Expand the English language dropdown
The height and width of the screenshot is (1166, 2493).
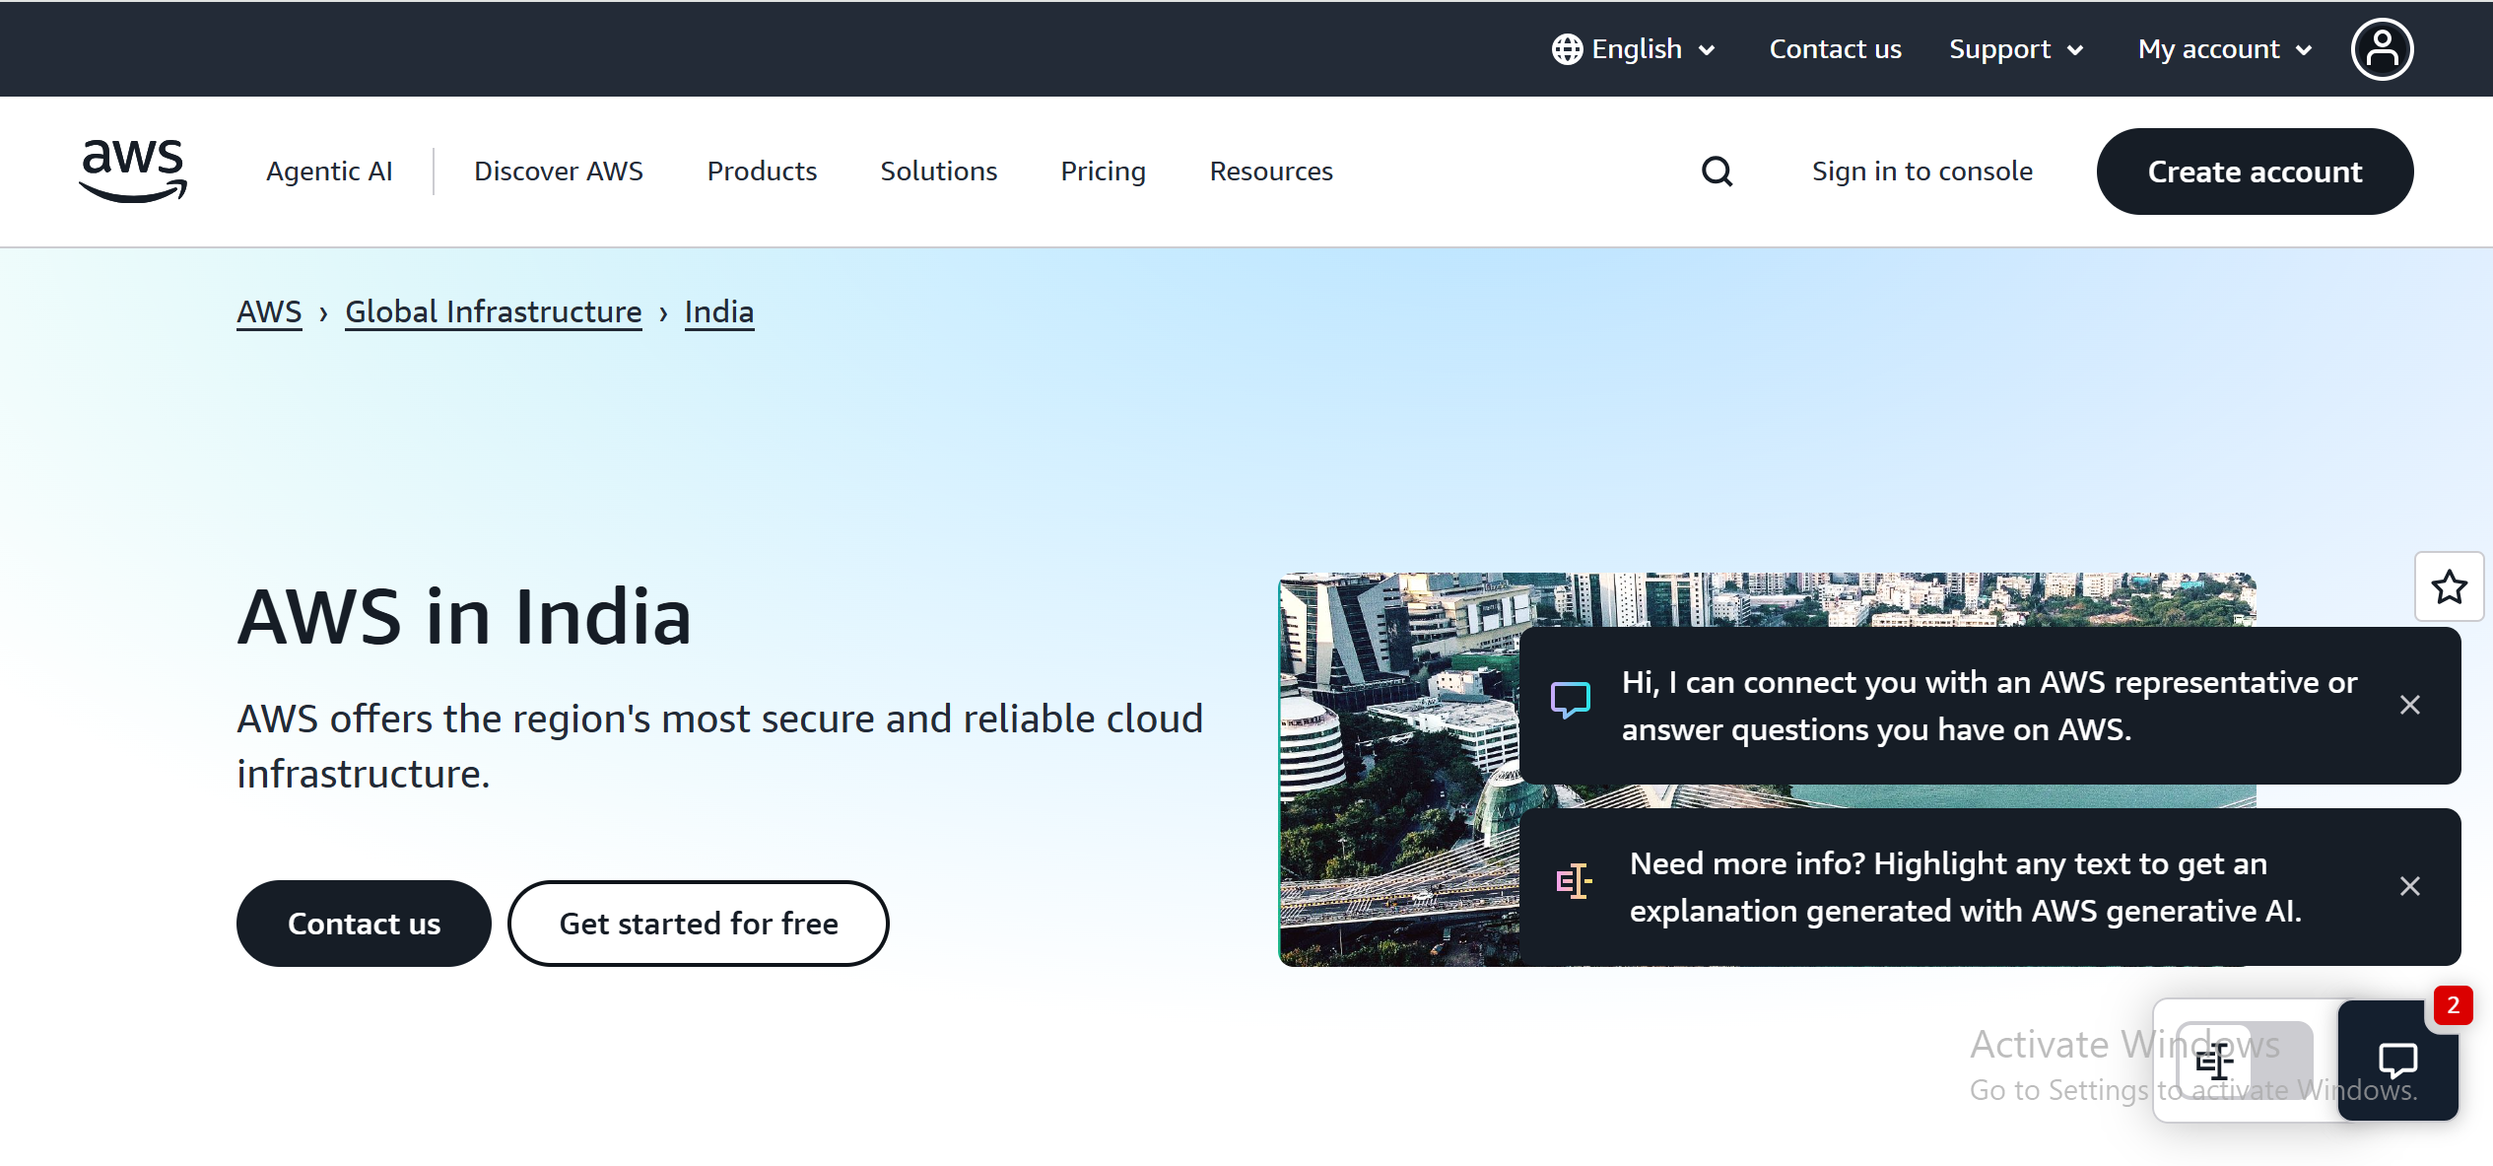coord(1636,49)
